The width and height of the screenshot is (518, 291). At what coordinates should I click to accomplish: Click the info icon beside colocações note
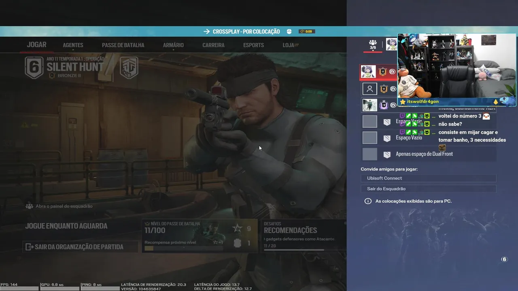tap(368, 201)
